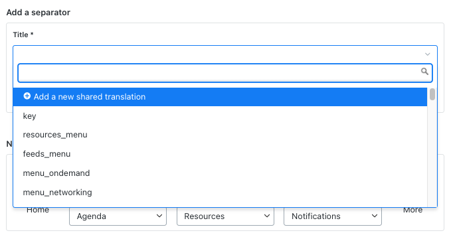
Task: Click the More navigation item
Action: click(412, 210)
